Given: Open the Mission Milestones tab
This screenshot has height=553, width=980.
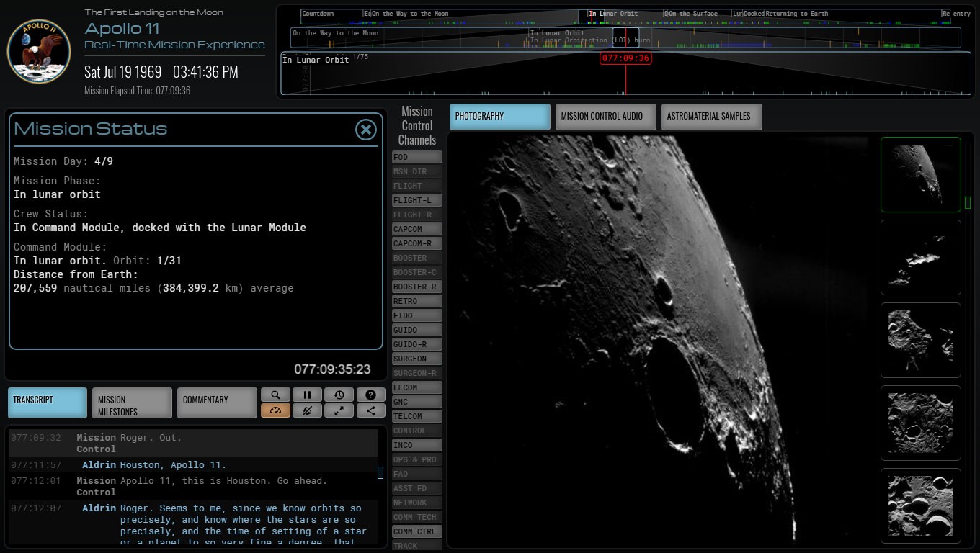Looking at the screenshot, I should [x=132, y=403].
